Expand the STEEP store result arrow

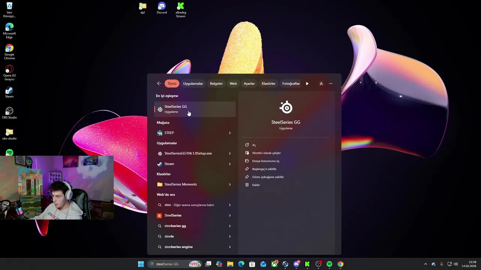coord(230,133)
